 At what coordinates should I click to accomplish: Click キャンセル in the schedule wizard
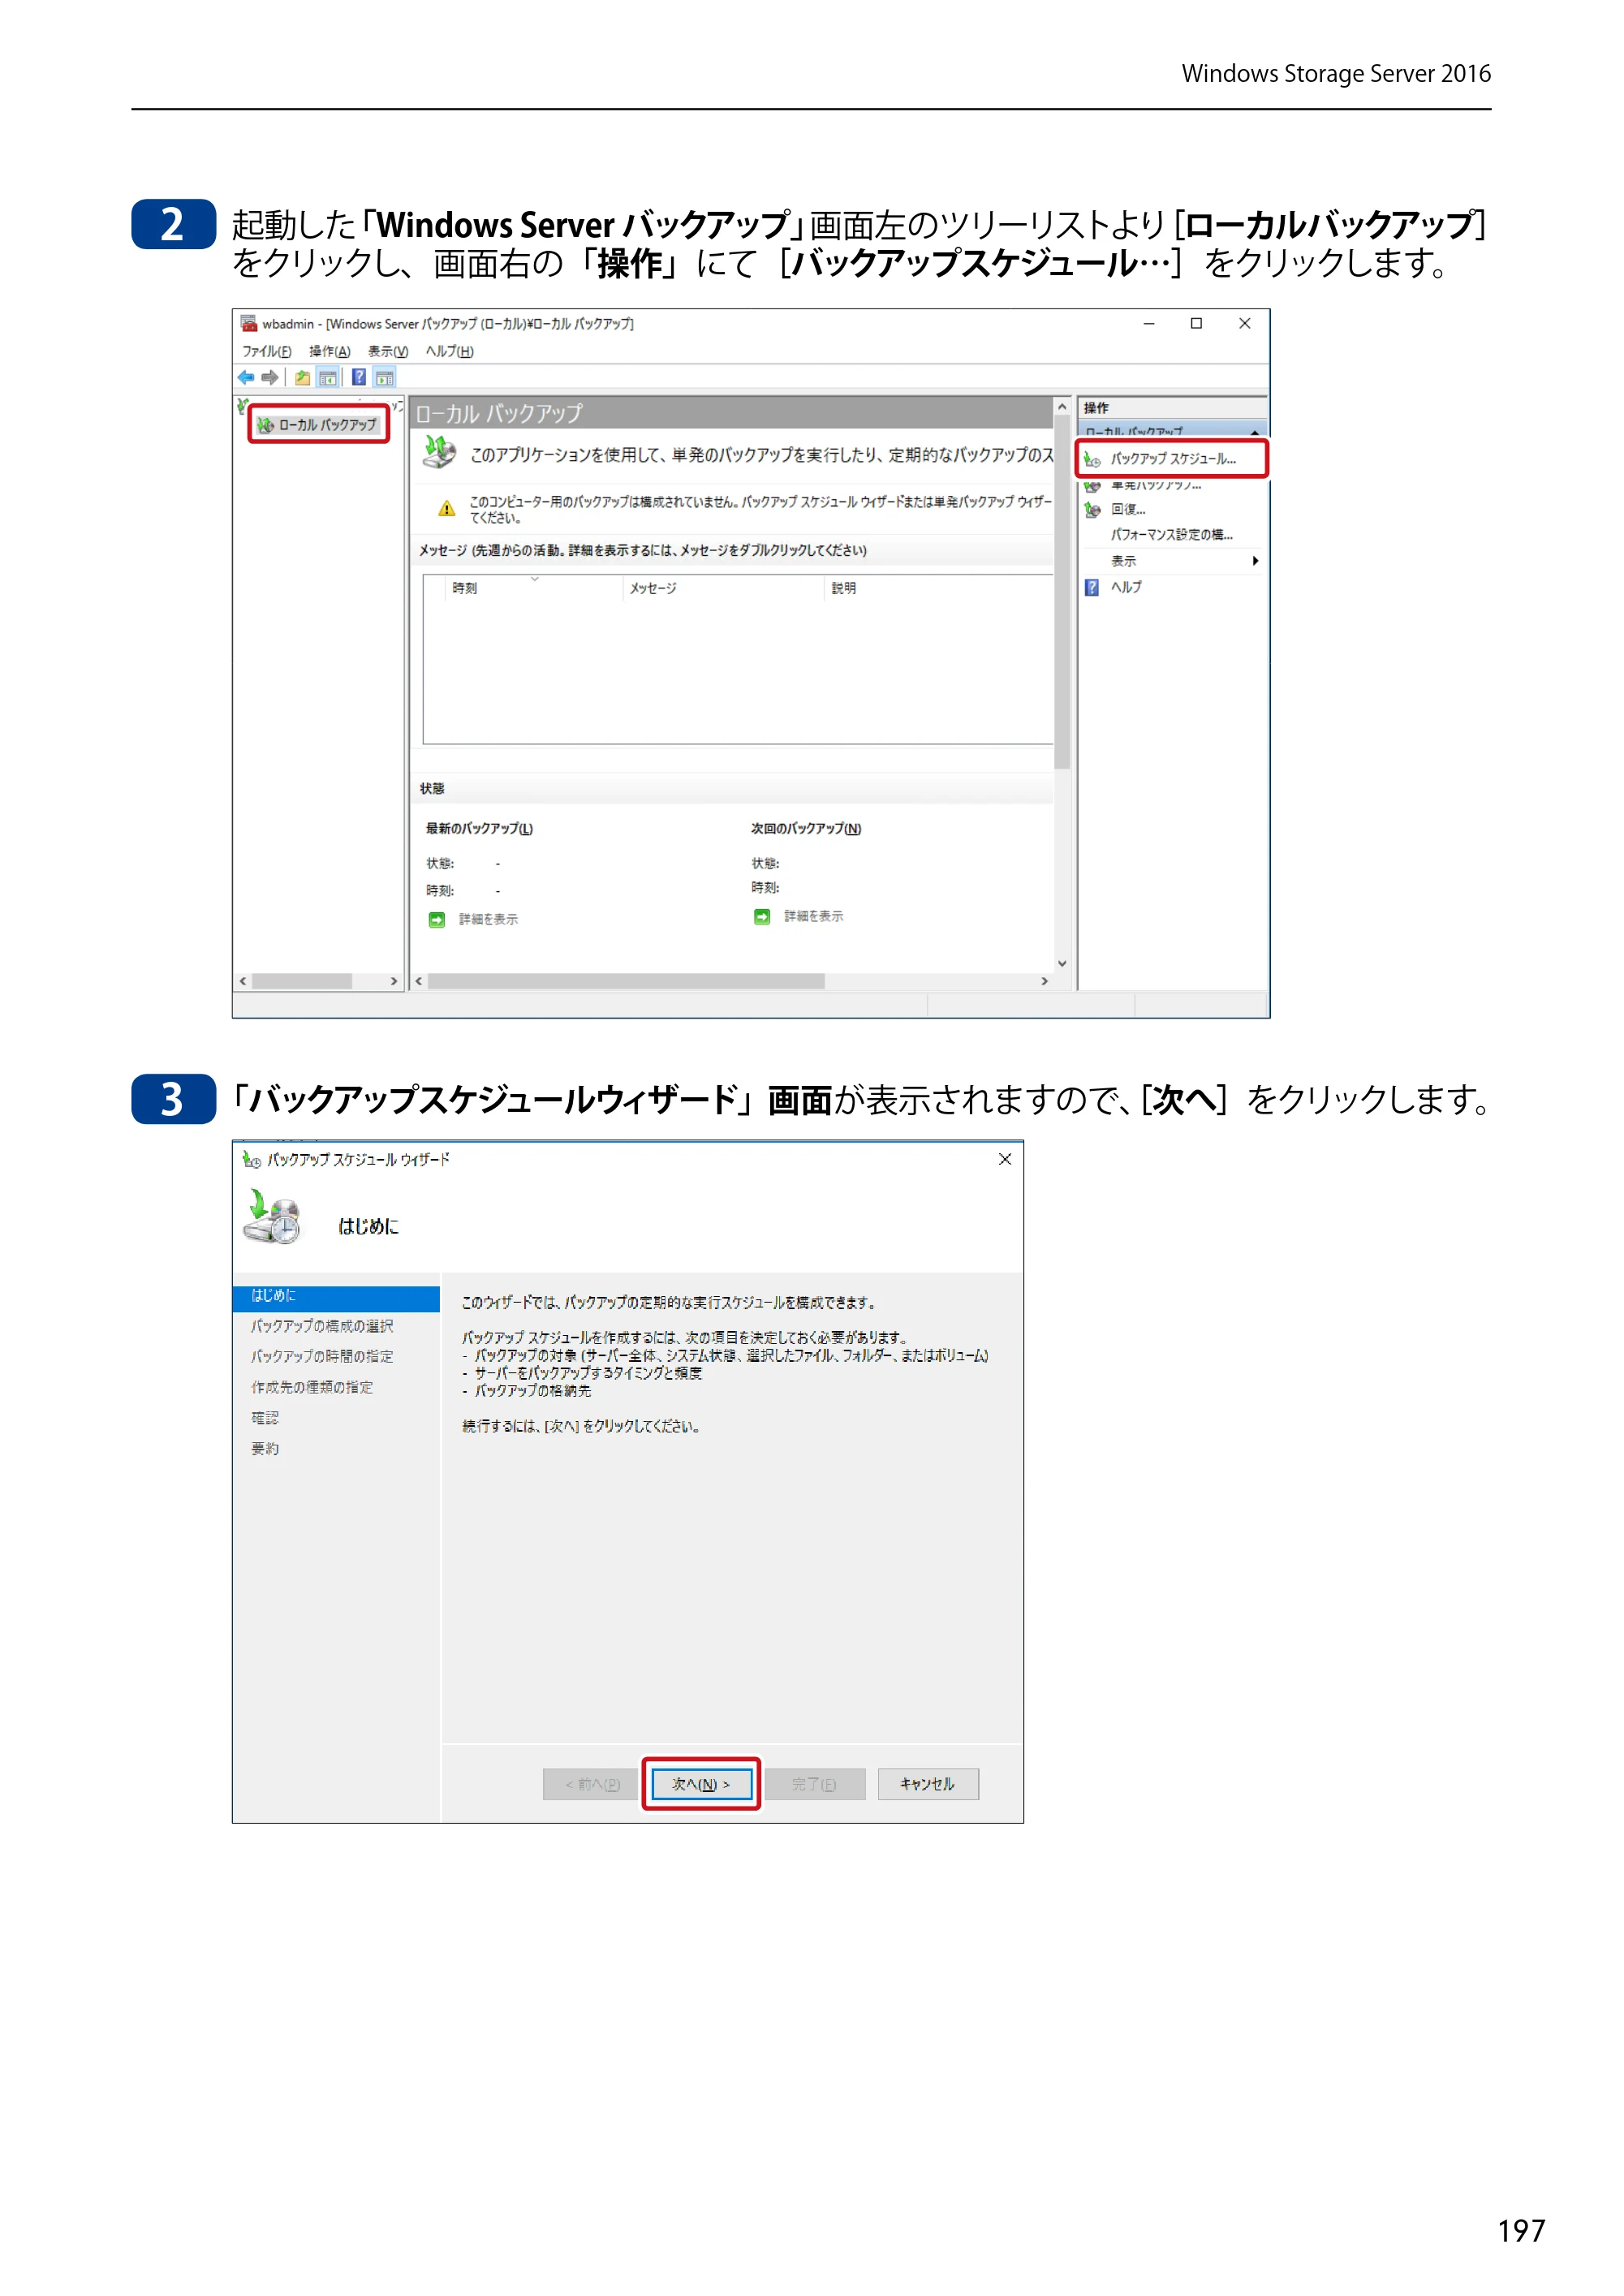(928, 1784)
